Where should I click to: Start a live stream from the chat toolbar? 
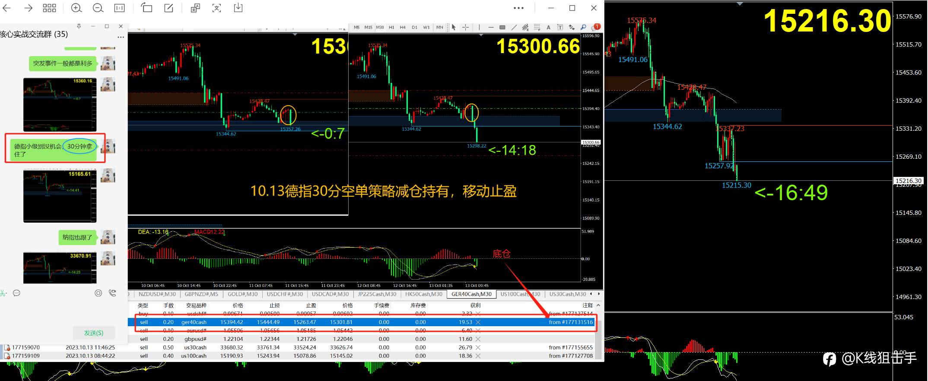(x=99, y=293)
